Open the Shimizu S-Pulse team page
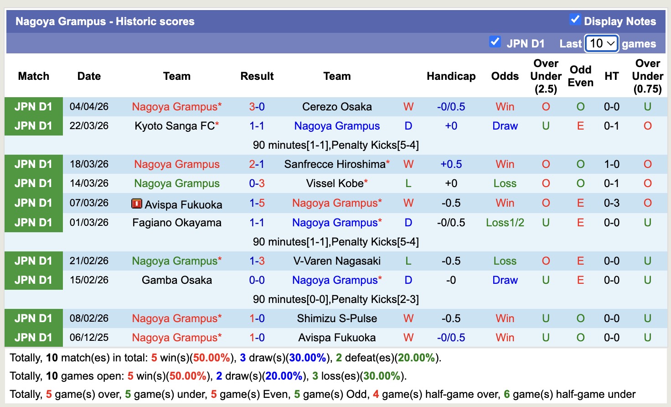671x407 pixels. pos(337,318)
